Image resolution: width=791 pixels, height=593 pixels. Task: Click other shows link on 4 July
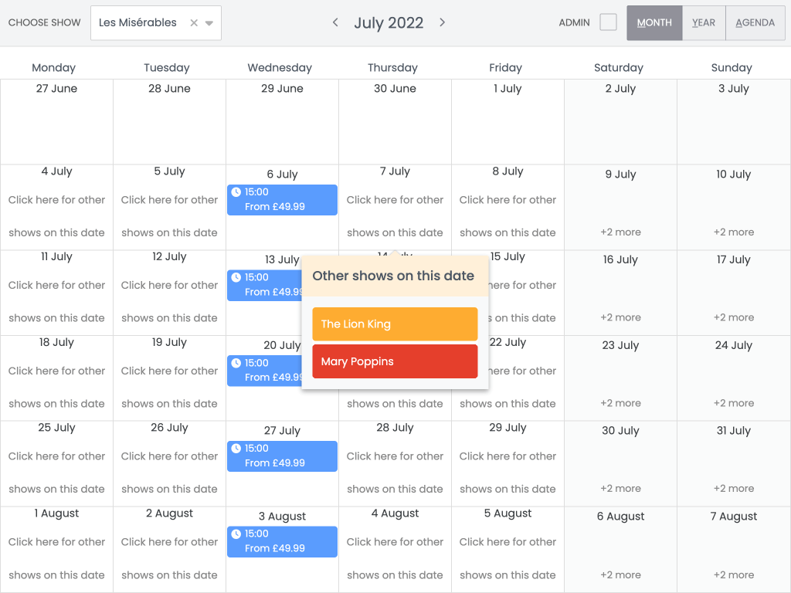(56, 216)
